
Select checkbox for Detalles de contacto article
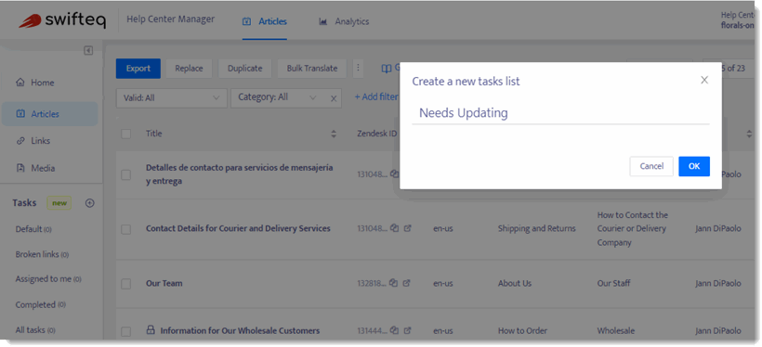click(x=126, y=174)
